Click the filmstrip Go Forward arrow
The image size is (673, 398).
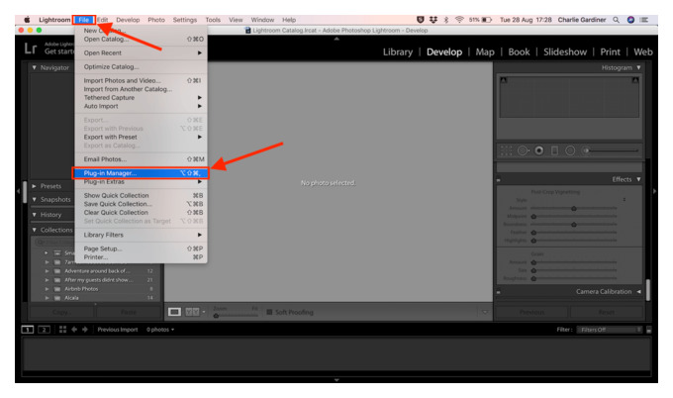click(85, 330)
